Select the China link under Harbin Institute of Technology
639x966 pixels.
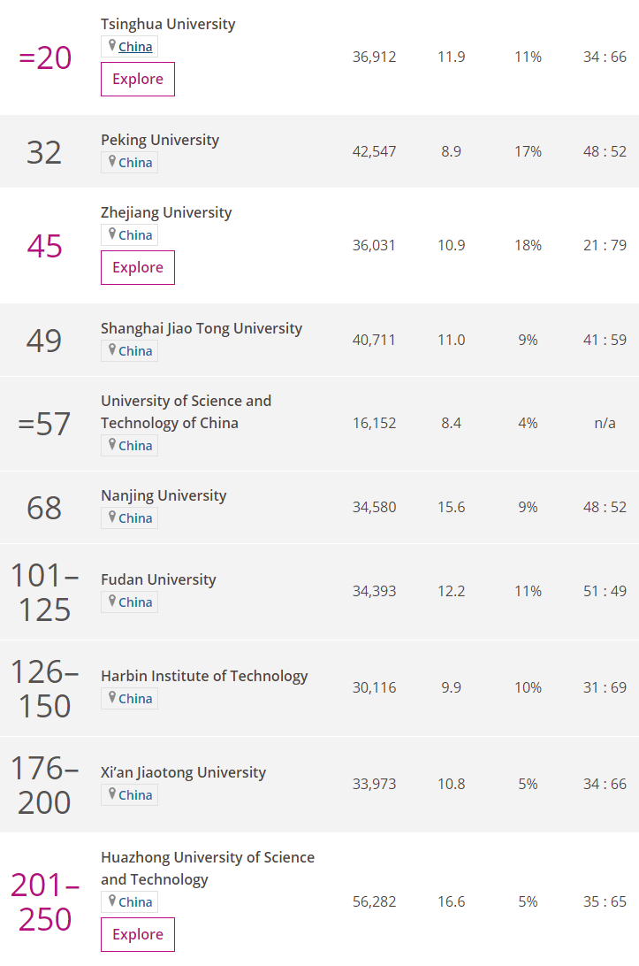point(135,699)
